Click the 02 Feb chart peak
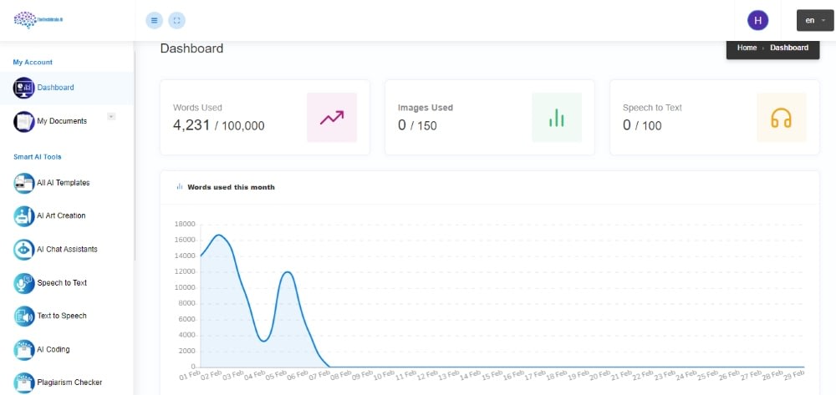The image size is (836, 395). pyautogui.click(x=218, y=235)
